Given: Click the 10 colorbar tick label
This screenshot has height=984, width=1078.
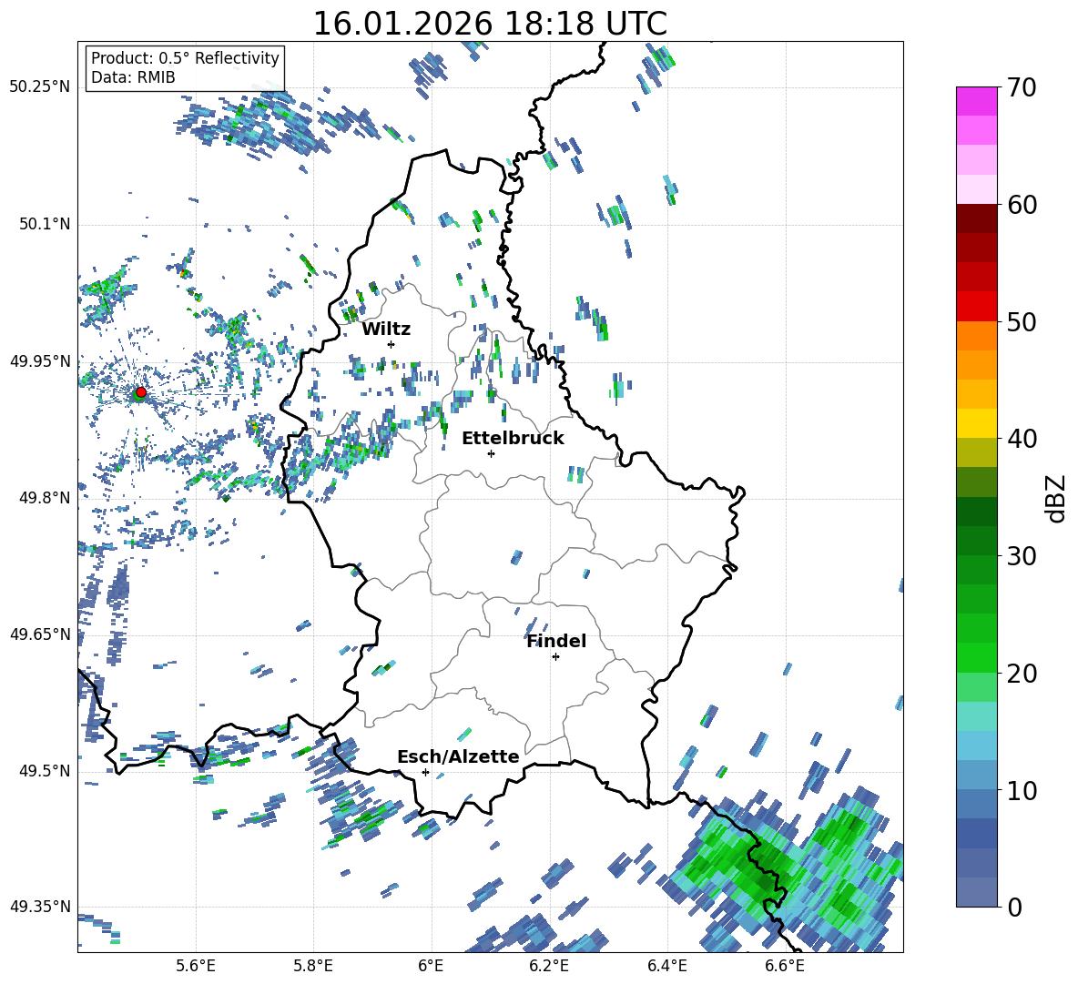Looking at the screenshot, I should 1022,790.
